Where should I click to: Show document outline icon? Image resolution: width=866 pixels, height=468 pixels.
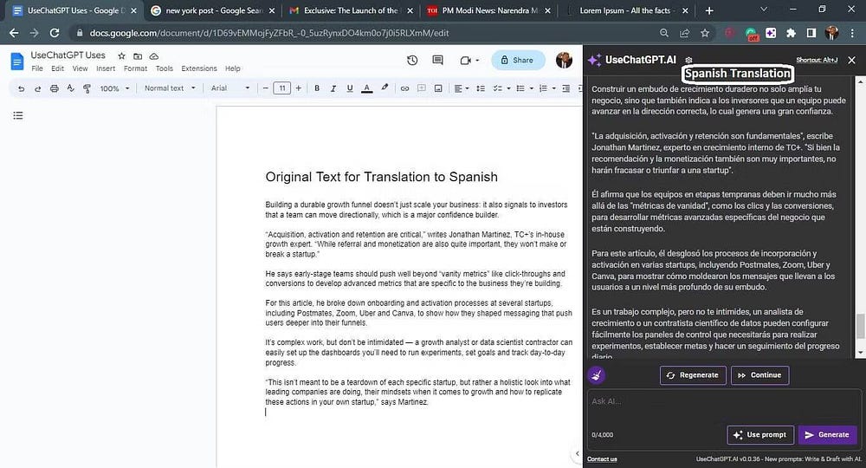point(17,115)
